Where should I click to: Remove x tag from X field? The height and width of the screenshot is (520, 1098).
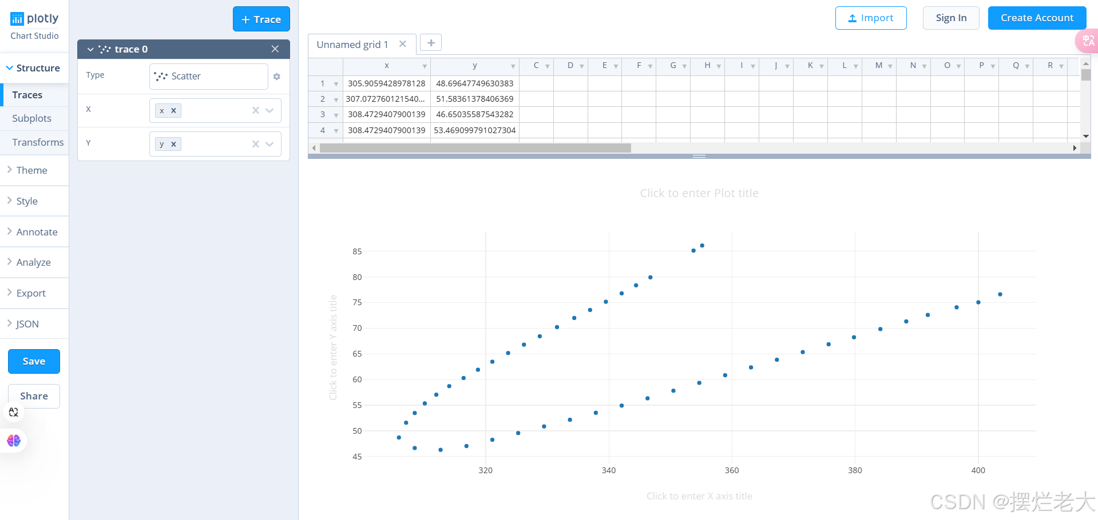coord(173,111)
